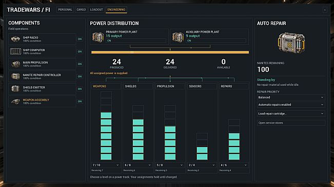Screen dimensions: 334x187
Task: Click the Shield Emitter component icon
Action: click(15, 88)
